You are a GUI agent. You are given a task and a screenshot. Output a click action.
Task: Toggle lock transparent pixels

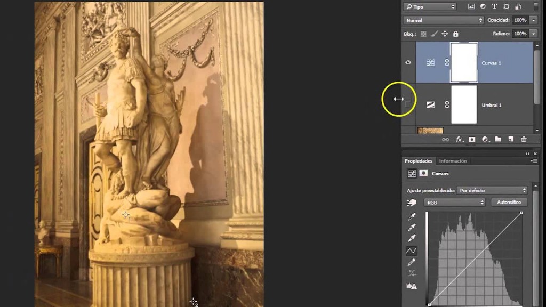pyautogui.click(x=424, y=33)
